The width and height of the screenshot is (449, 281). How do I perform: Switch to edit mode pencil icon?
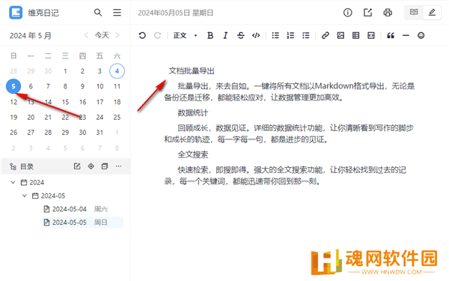[x=432, y=12]
